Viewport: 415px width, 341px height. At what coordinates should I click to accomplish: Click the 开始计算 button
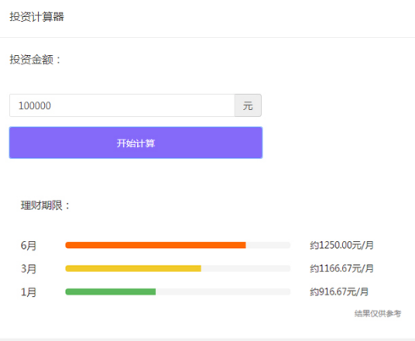(x=136, y=143)
